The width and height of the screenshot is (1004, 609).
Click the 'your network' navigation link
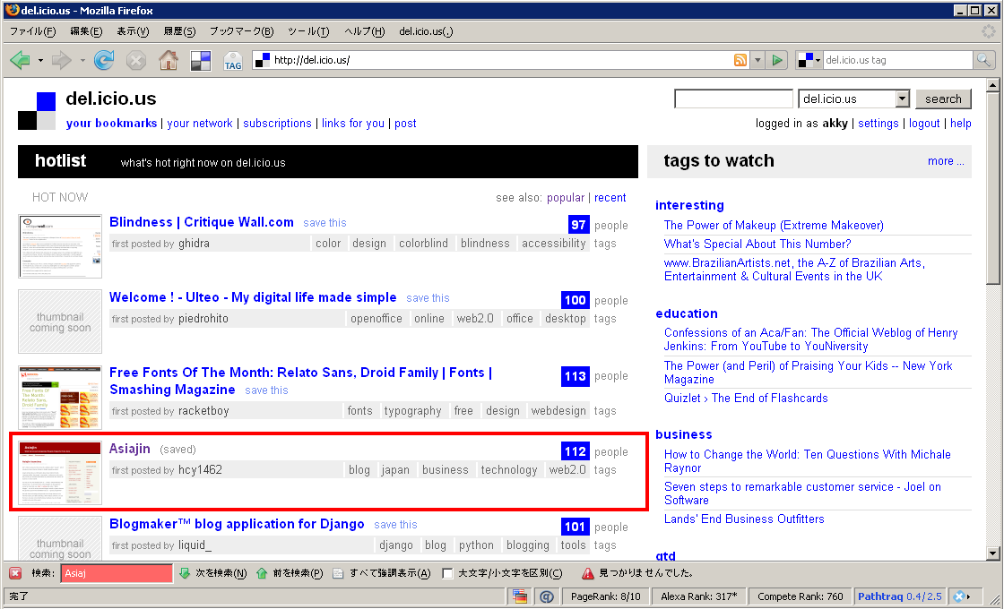pos(200,124)
